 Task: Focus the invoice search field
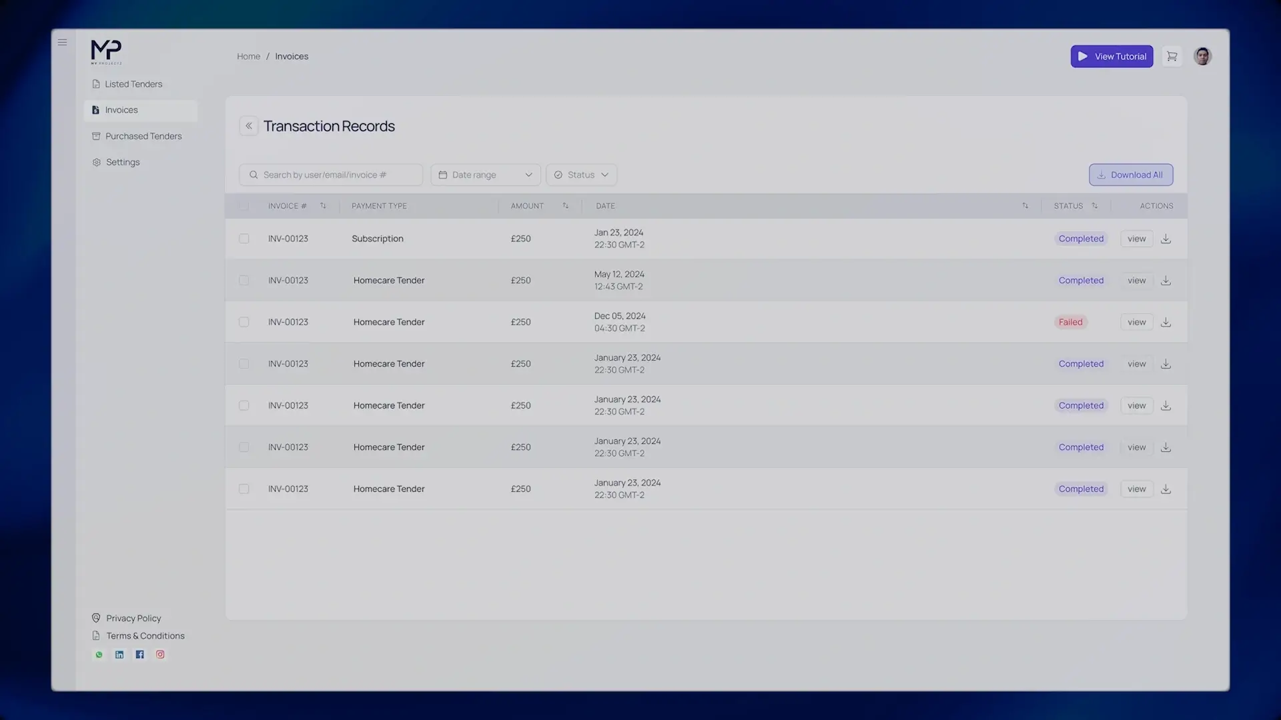[332, 175]
